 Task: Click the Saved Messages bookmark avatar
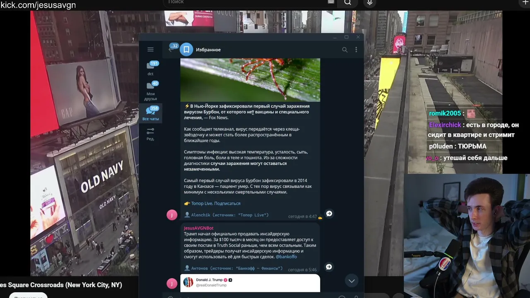pos(186,50)
